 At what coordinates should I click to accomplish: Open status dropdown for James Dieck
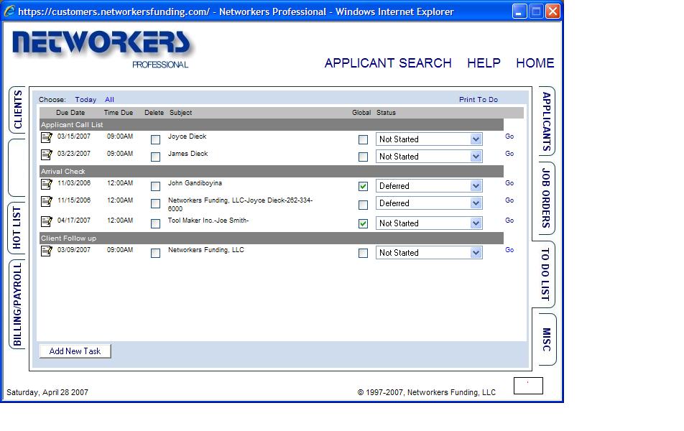pyautogui.click(x=429, y=156)
